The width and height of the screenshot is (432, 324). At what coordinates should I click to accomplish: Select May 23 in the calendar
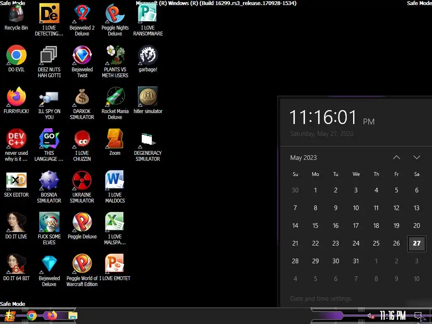335,243
